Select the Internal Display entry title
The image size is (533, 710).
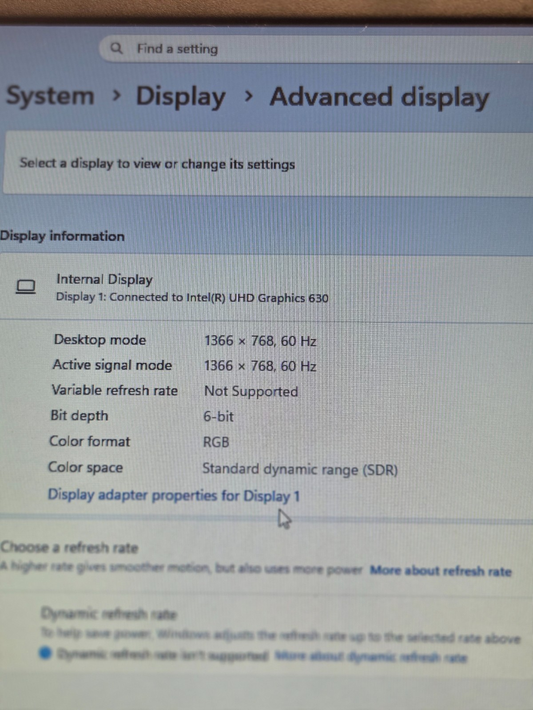pos(104,279)
